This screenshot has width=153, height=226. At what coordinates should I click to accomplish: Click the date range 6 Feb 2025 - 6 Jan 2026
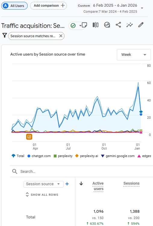pos(115,5)
